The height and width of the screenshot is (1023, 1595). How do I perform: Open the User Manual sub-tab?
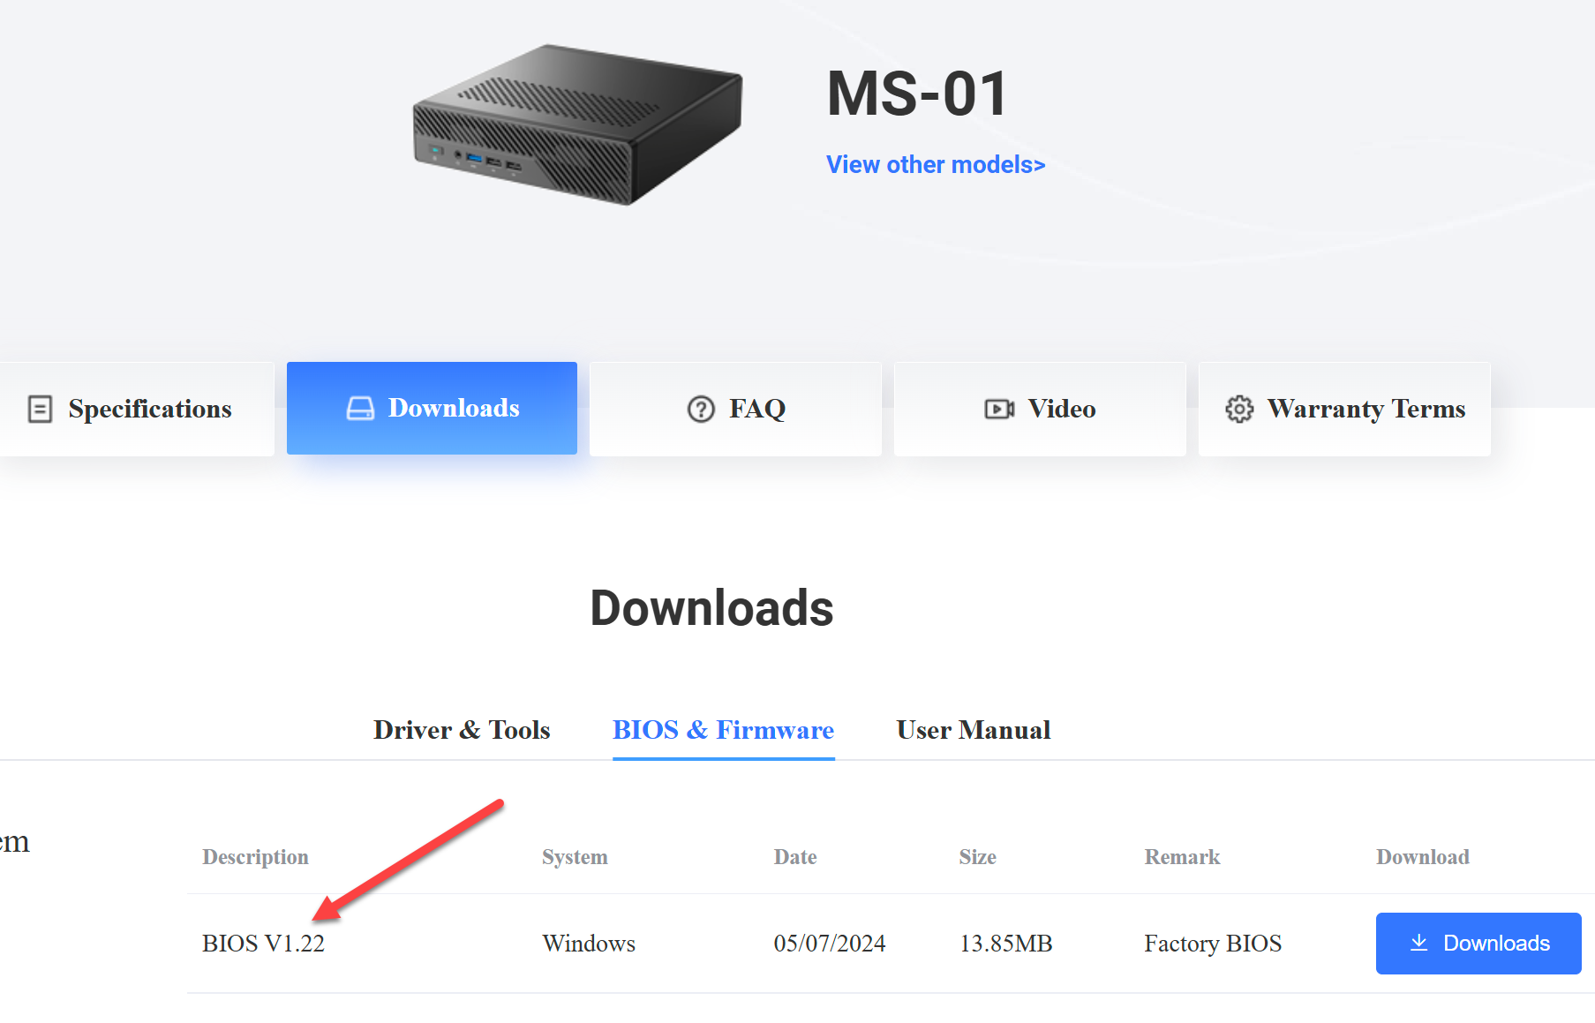(x=974, y=730)
